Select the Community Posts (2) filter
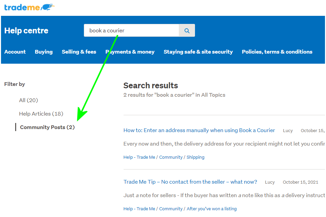Screen dimensions: 326x217 click(47, 127)
